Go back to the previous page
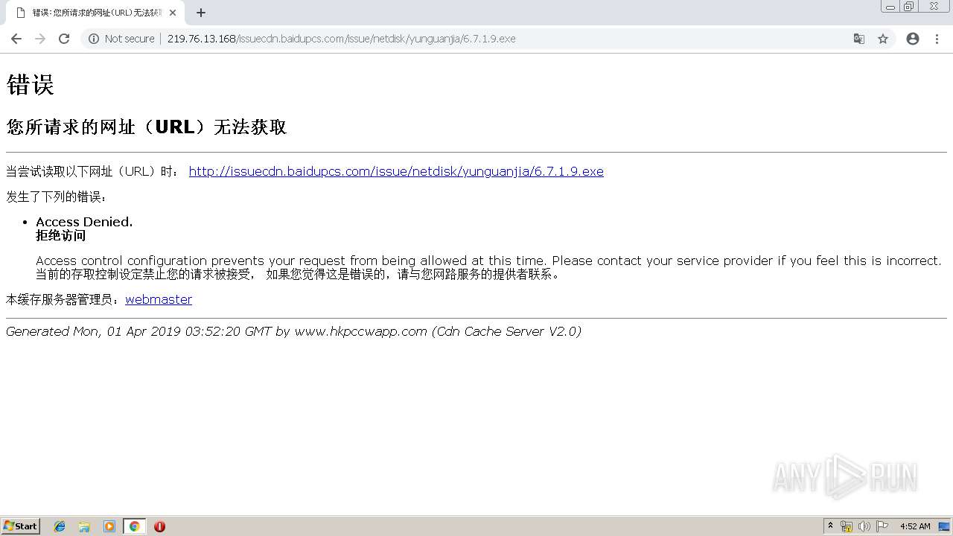This screenshot has width=953, height=536. coord(16,39)
